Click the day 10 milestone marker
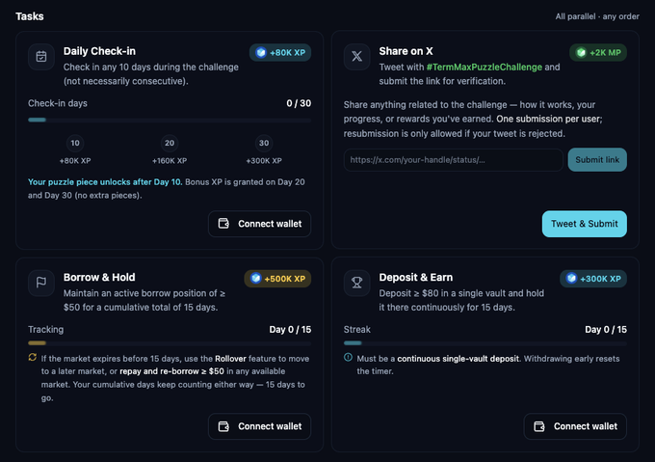Screen dimensions: 655x462 75,143
